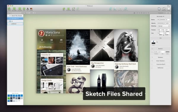
Task: Click the Size width field
Action: pos(160,33)
